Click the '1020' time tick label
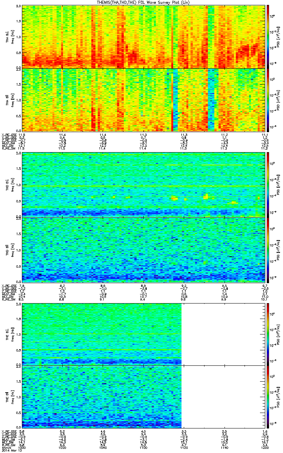 [62, 447]
